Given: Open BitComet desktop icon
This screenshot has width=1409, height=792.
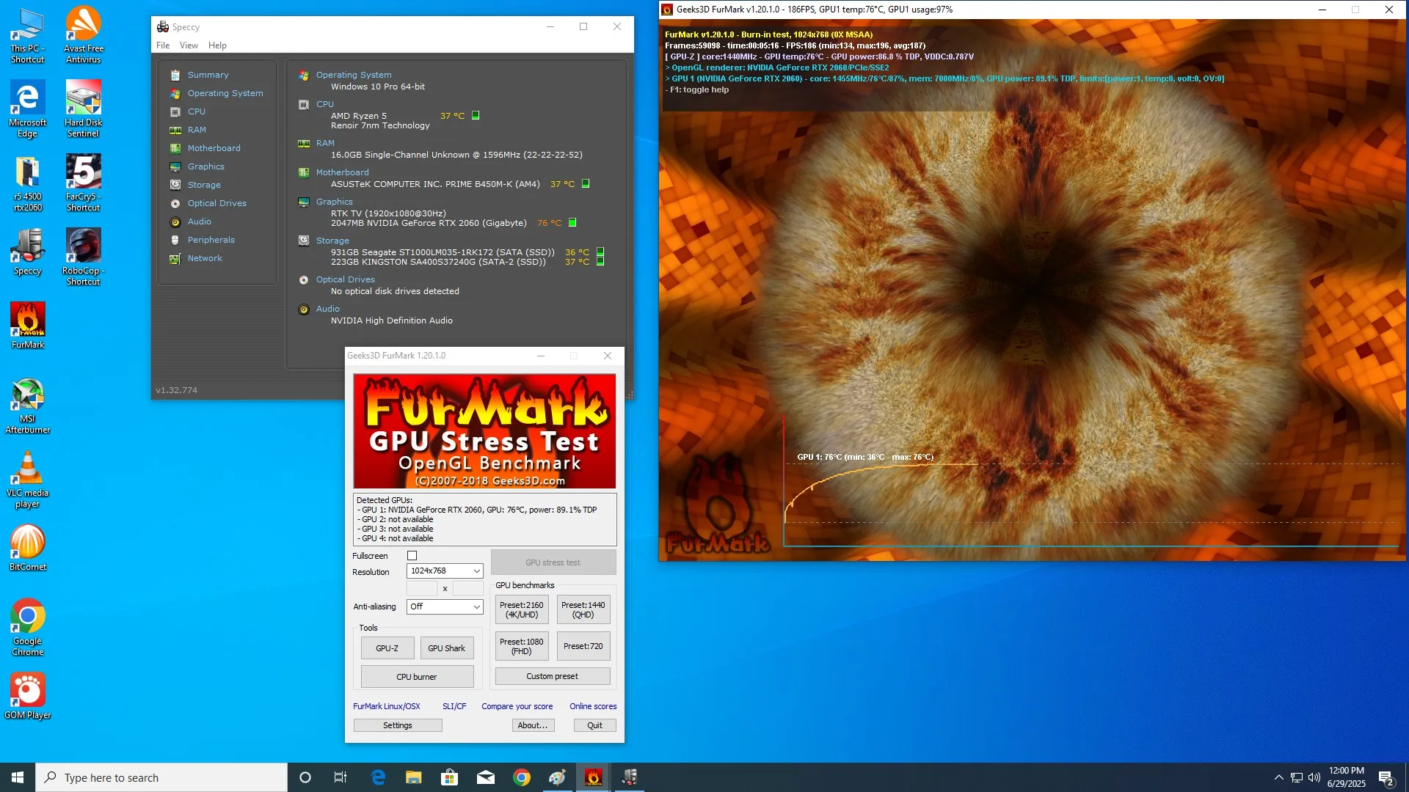Looking at the screenshot, I should (x=28, y=549).
